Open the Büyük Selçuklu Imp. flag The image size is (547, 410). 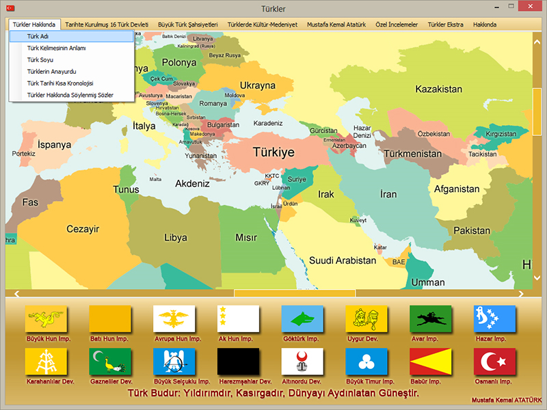(x=174, y=361)
